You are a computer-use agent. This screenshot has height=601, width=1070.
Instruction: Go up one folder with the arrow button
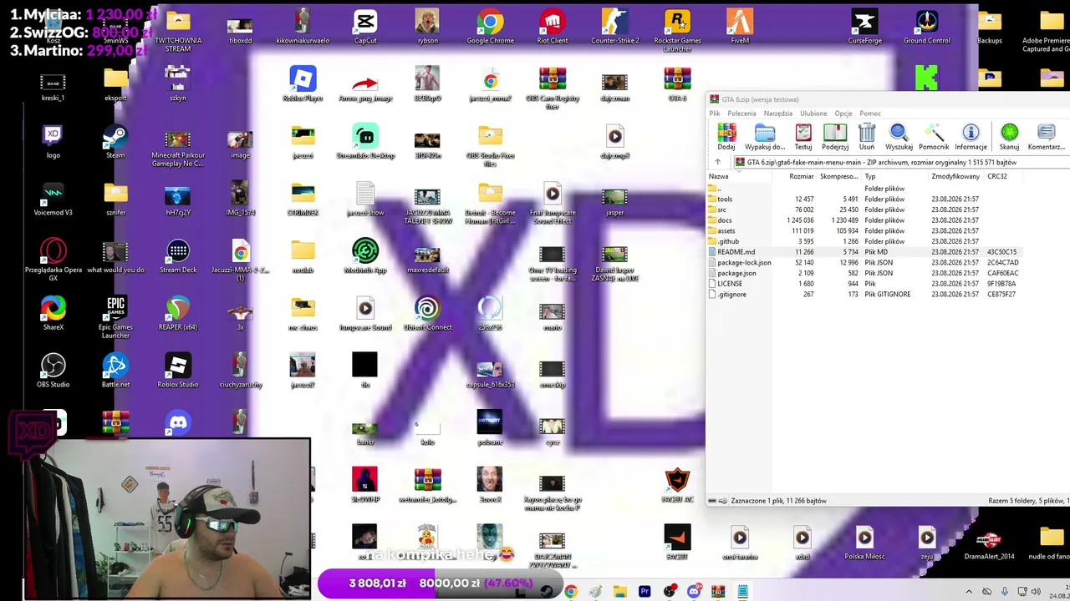click(x=717, y=162)
